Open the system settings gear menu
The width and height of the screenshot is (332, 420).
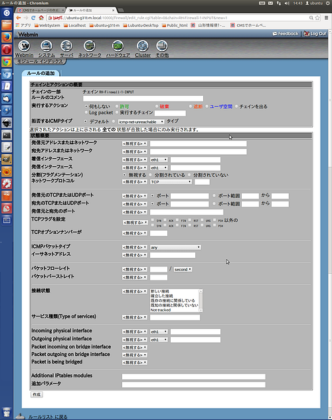(327, 3)
